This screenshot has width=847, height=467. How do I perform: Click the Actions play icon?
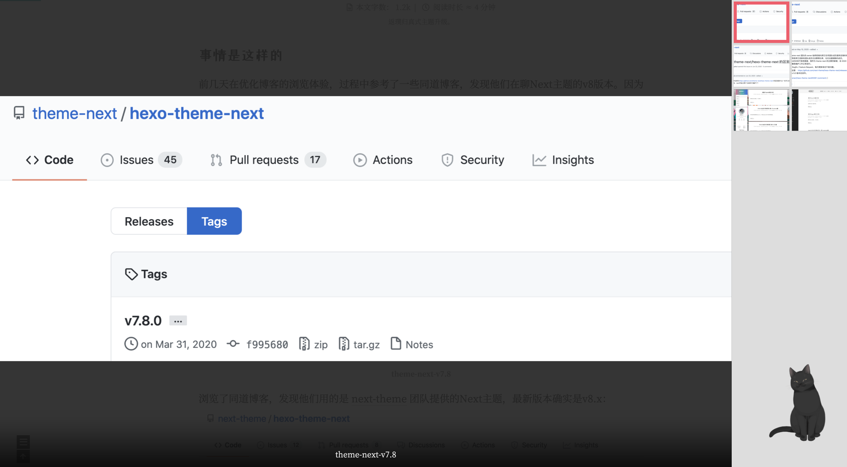point(360,160)
